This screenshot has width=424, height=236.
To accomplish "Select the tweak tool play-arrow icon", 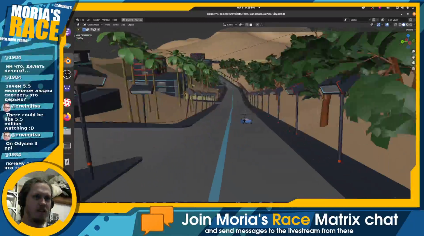I will (x=78, y=30).
